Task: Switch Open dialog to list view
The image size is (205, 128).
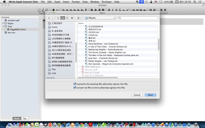Action: [63, 18]
